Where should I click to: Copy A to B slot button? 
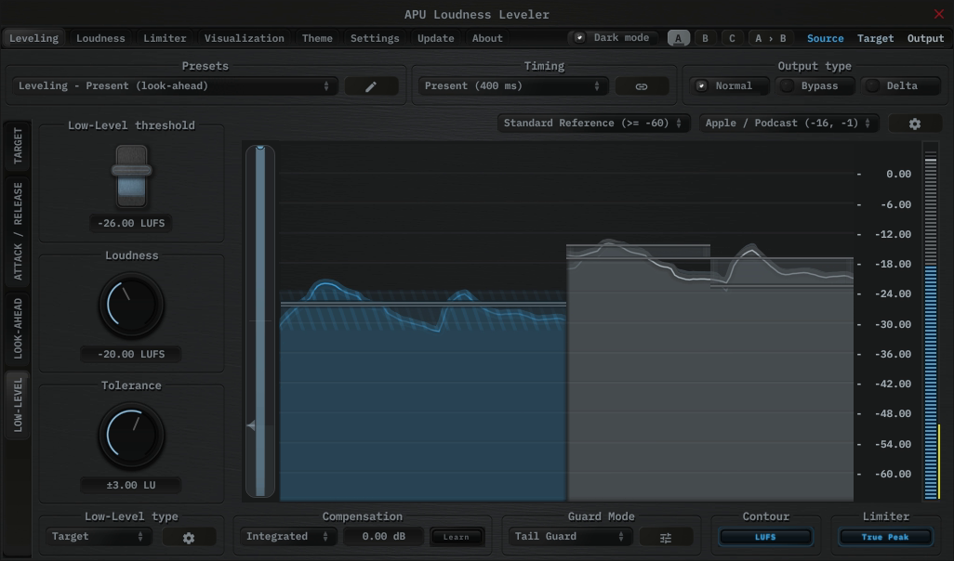pos(770,38)
